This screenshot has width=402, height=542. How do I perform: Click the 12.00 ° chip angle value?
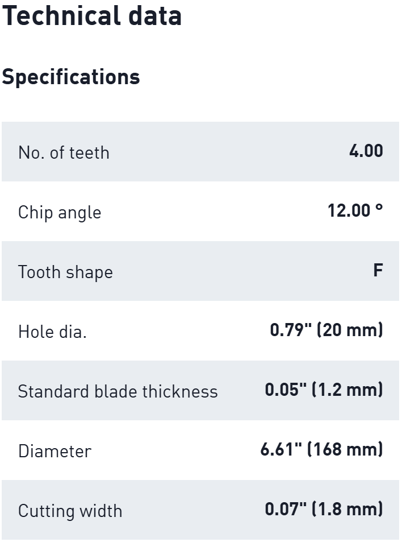(355, 211)
